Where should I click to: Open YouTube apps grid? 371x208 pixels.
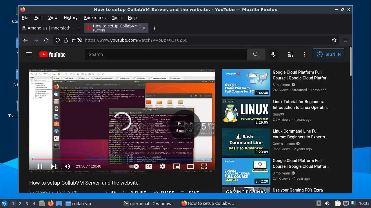[291, 54]
